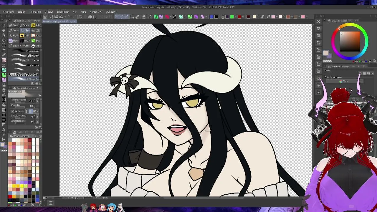Open the Ayuda menu
Image resolution: width=377 pixels, height=212 pixels.
(x=111, y=12)
